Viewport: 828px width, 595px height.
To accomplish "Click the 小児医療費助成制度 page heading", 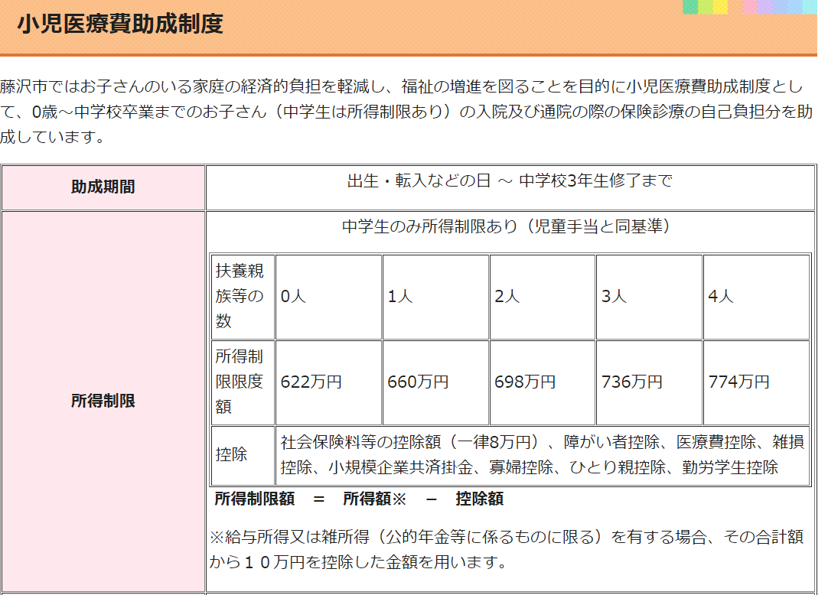I will coord(120,24).
